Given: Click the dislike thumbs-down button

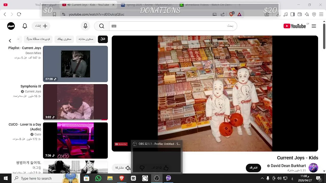Looking at the screenshot, I should [x=142, y=168].
